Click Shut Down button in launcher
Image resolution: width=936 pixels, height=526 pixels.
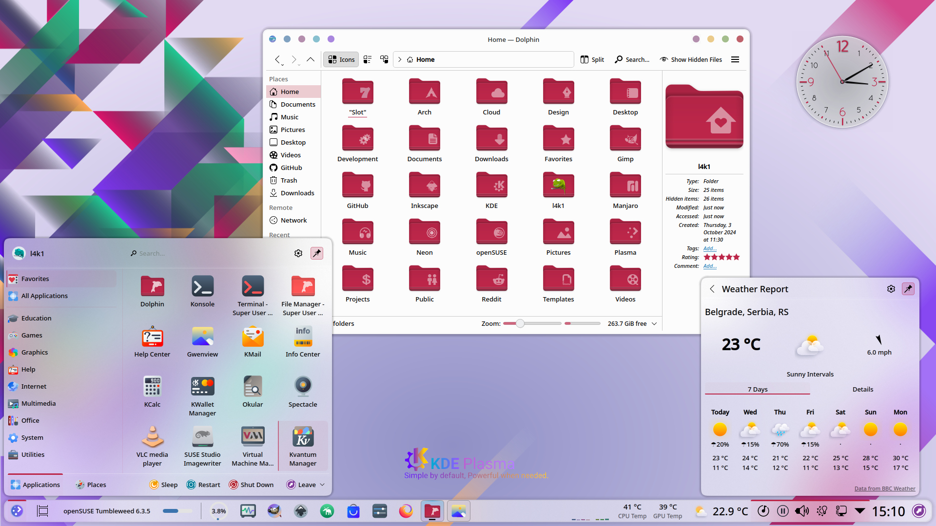tap(251, 485)
